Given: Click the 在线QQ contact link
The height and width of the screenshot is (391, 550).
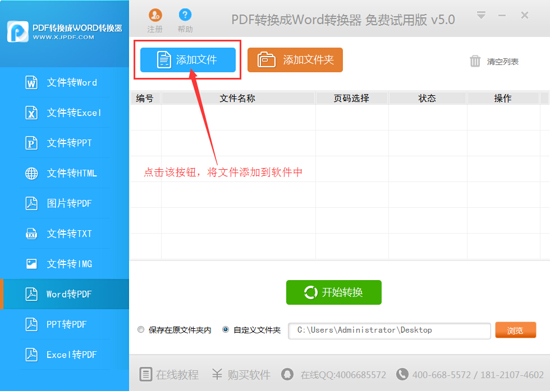Looking at the screenshot, I should click(343, 375).
